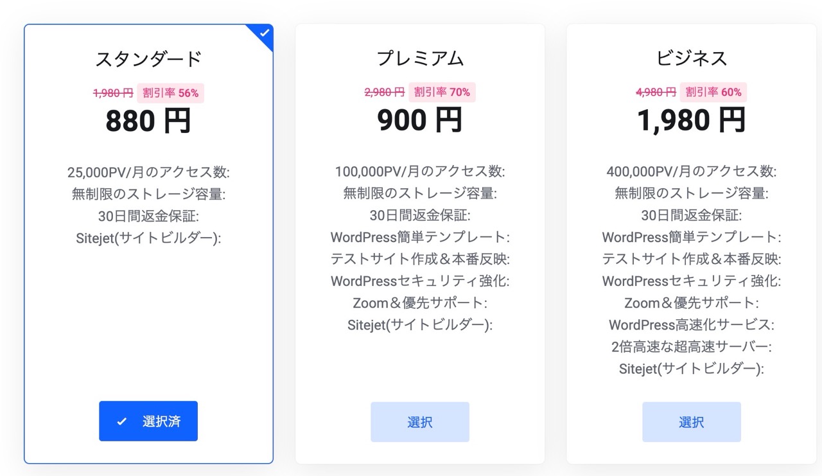
Task: Click the large 900 円 price on Premium
Action: tap(420, 121)
